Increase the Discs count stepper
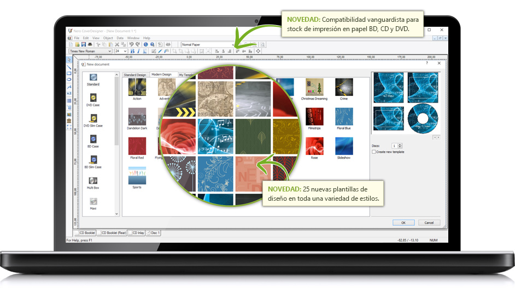515x288 pixels. click(400, 145)
